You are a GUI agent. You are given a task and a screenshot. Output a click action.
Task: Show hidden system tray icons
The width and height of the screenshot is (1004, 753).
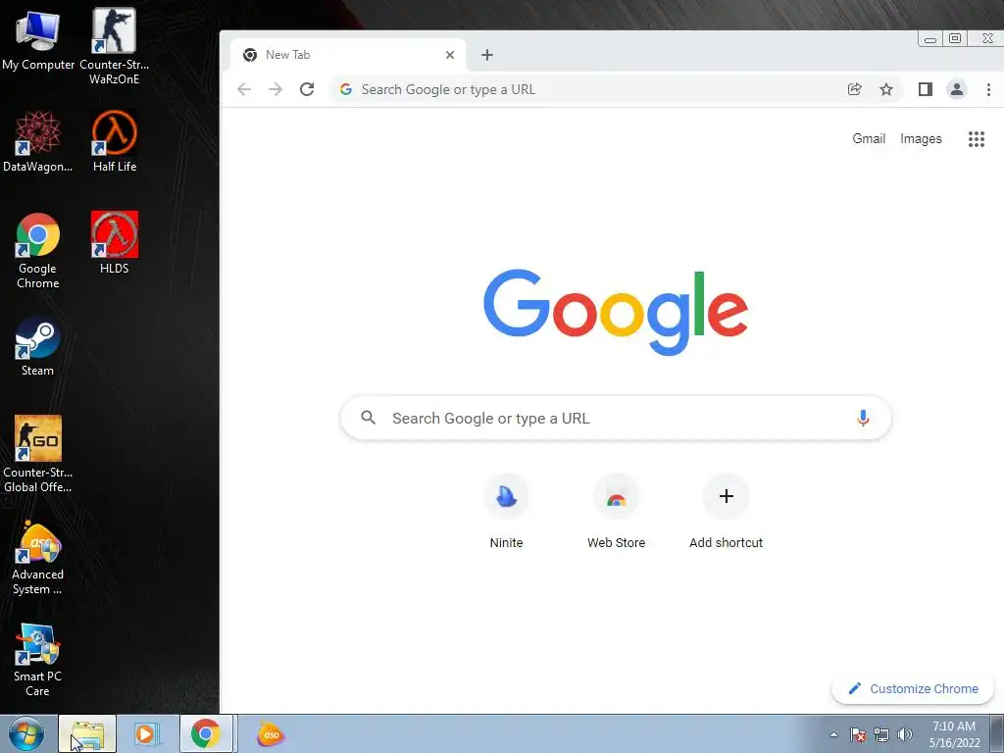coord(833,734)
